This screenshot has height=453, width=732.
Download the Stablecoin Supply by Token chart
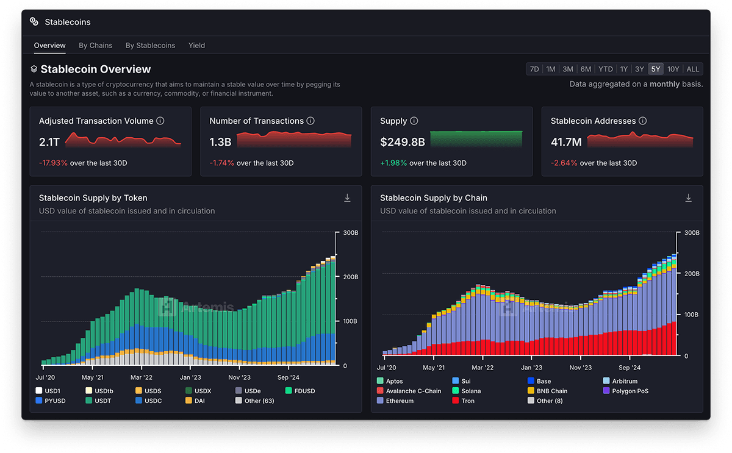(347, 198)
